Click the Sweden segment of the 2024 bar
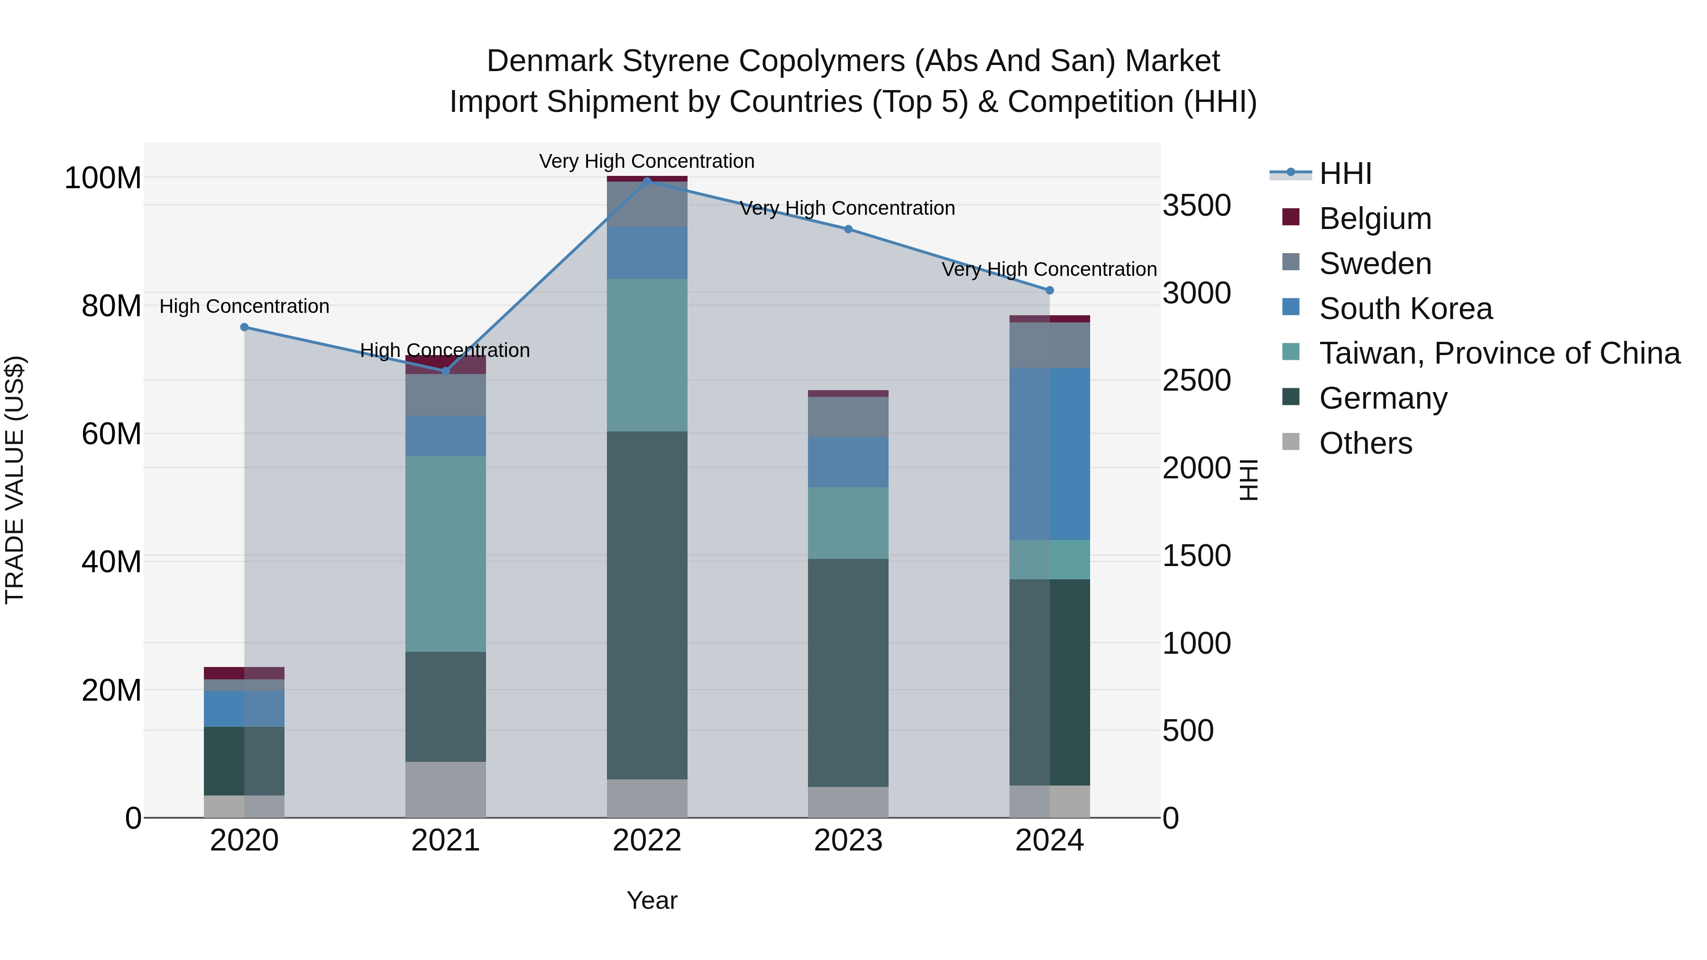The width and height of the screenshot is (1707, 960). [1050, 346]
